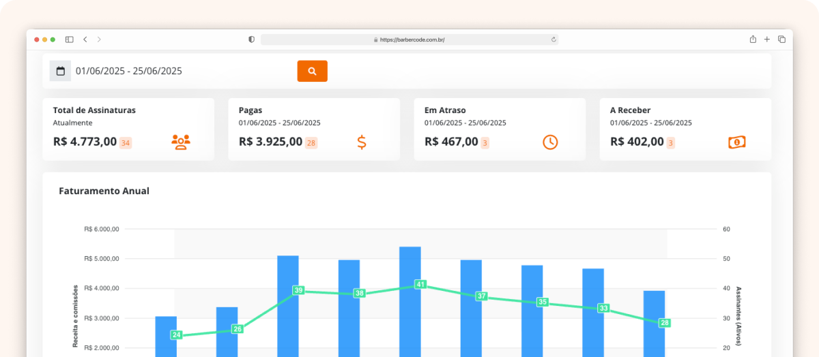Click the R$ 402,00 value
Viewport: 819px width, 357px height.
[x=637, y=142]
